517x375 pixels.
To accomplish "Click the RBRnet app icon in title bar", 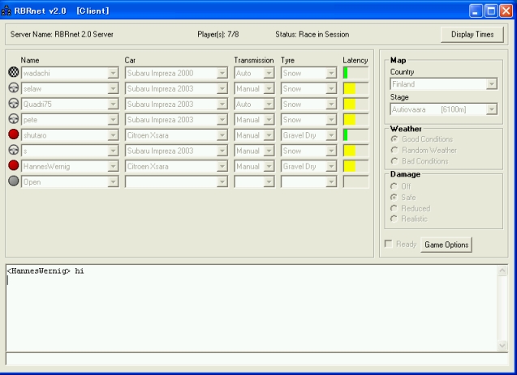I will (7, 10).
